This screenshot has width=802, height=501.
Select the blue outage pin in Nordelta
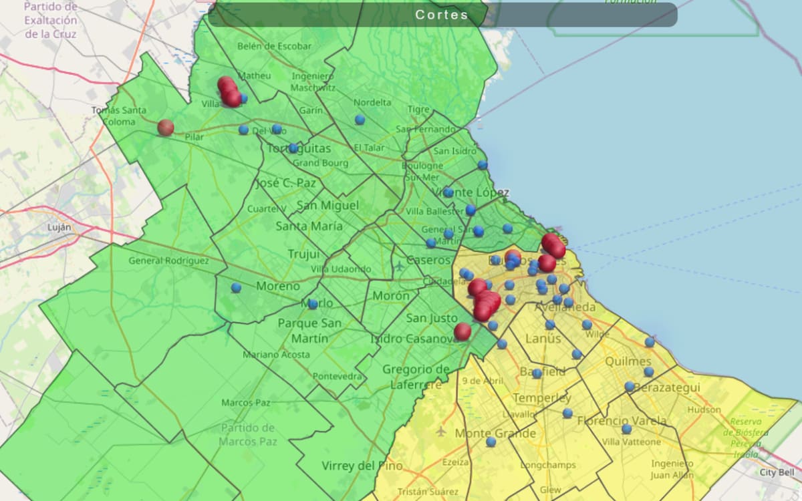coord(360,120)
